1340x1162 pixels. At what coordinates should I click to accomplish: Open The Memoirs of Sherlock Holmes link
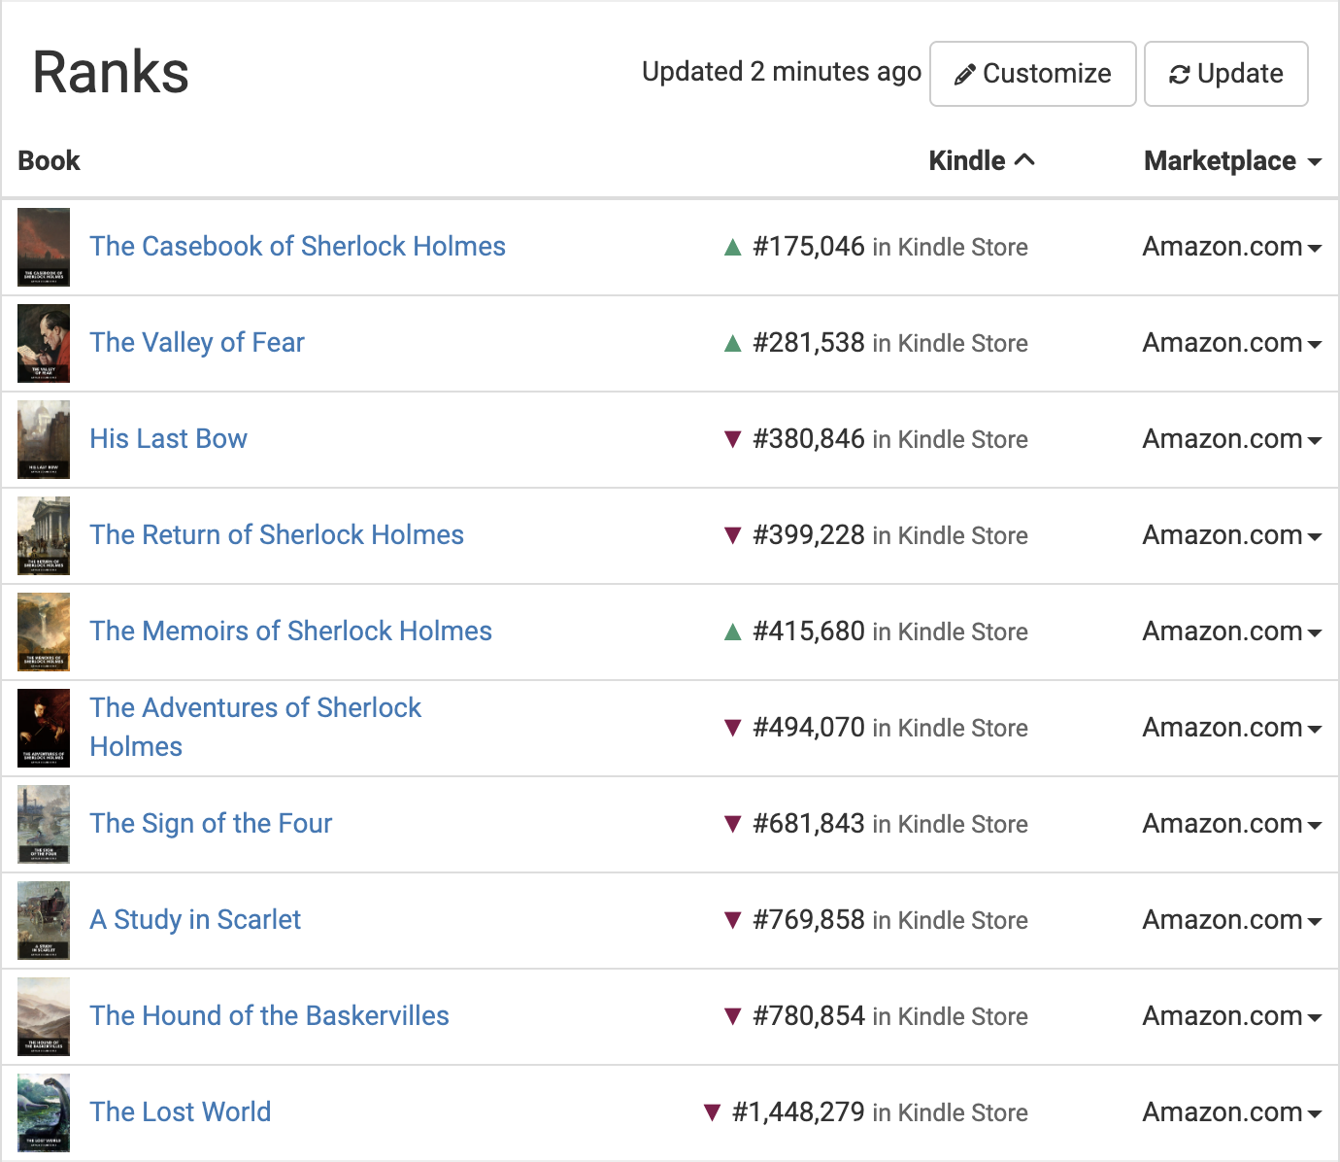click(291, 632)
